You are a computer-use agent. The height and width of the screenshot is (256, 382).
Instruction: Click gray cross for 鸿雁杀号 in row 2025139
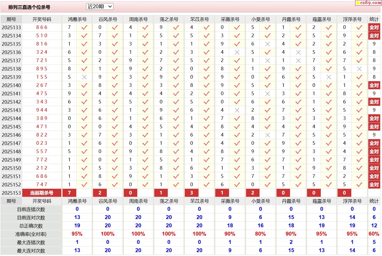click(84, 77)
